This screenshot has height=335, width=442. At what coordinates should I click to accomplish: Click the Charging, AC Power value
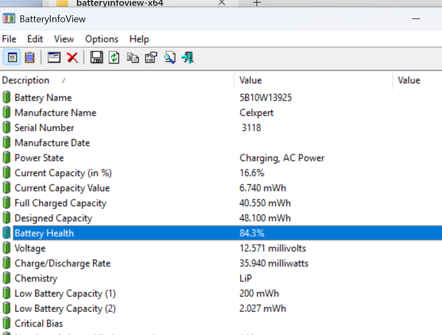click(282, 158)
